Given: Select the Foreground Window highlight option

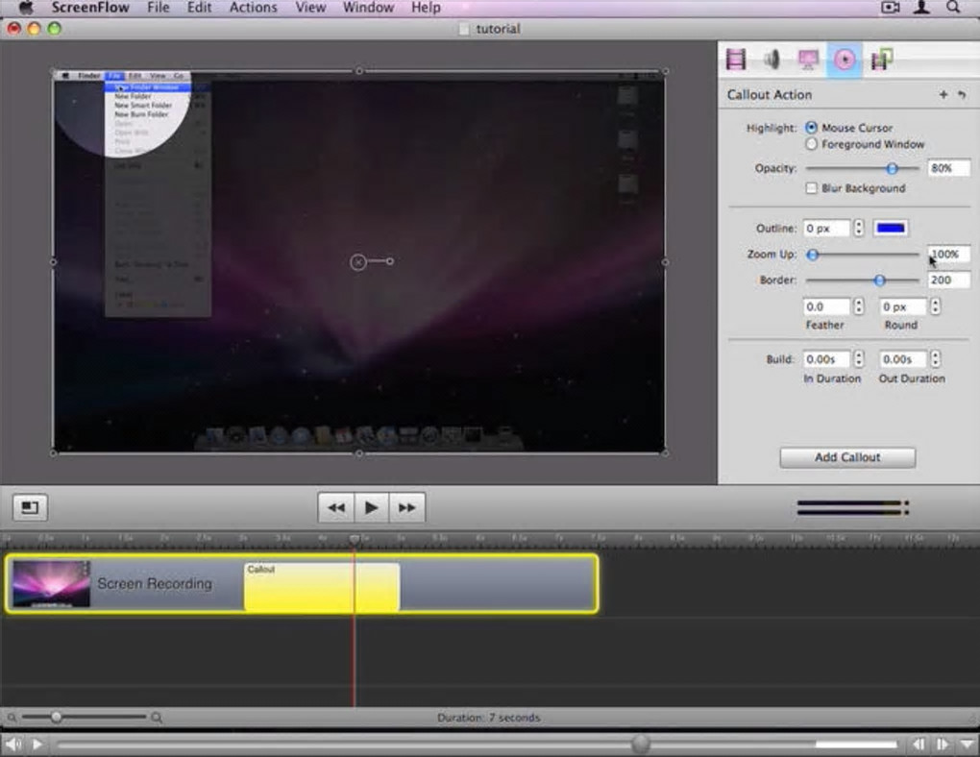Looking at the screenshot, I should point(812,144).
